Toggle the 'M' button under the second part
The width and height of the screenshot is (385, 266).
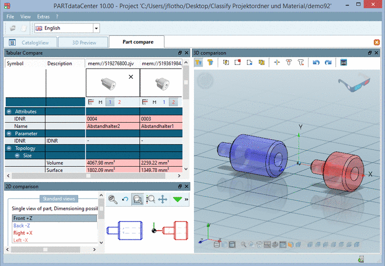[154, 102]
